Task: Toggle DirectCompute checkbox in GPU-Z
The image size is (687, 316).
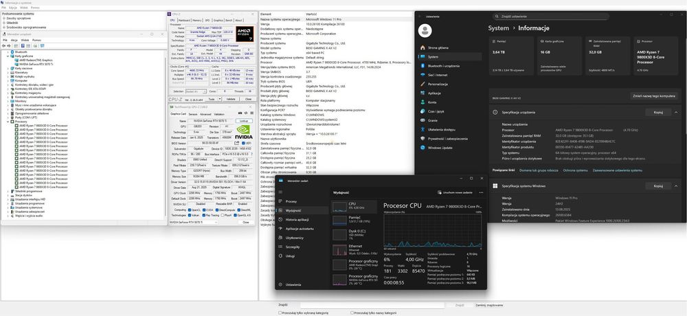Action: (x=217, y=210)
